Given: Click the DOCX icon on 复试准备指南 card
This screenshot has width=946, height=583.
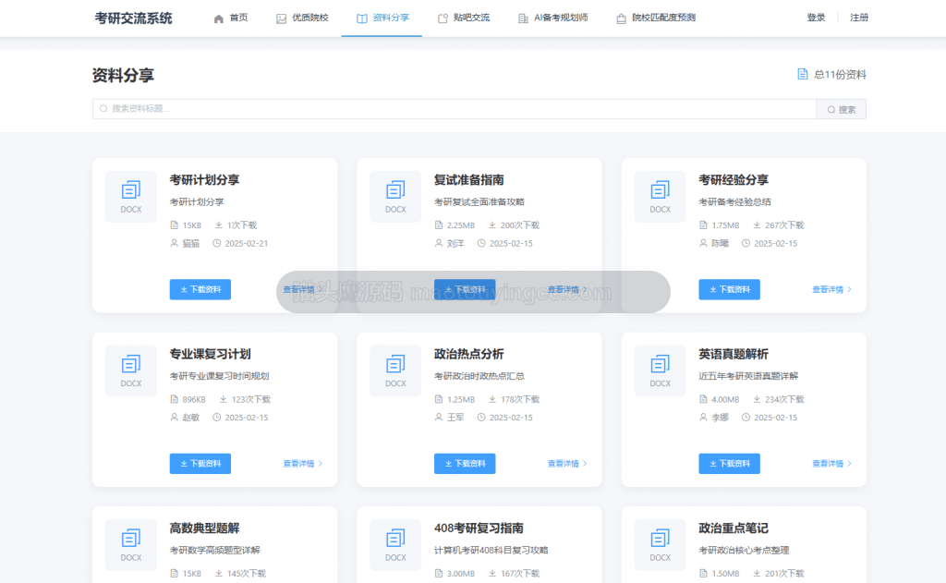Looking at the screenshot, I should click(395, 197).
